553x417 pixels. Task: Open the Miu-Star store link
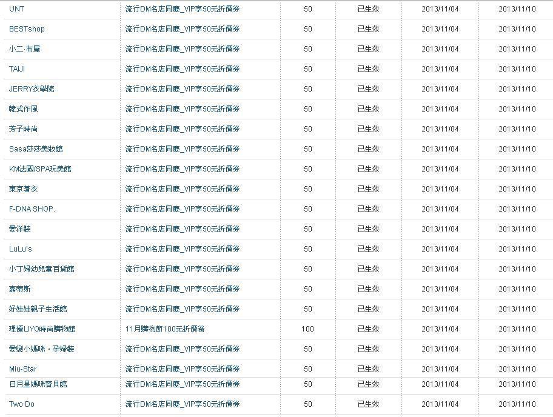(x=23, y=369)
